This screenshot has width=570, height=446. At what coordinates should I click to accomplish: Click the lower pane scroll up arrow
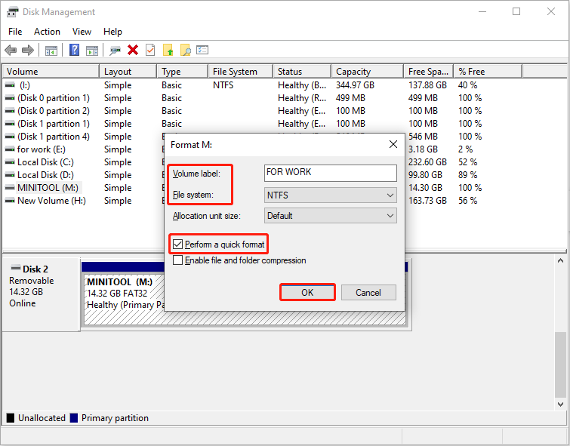(560, 260)
